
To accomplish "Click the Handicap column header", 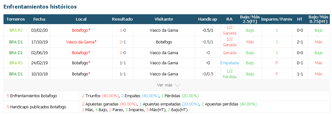I will coord(207,19).
